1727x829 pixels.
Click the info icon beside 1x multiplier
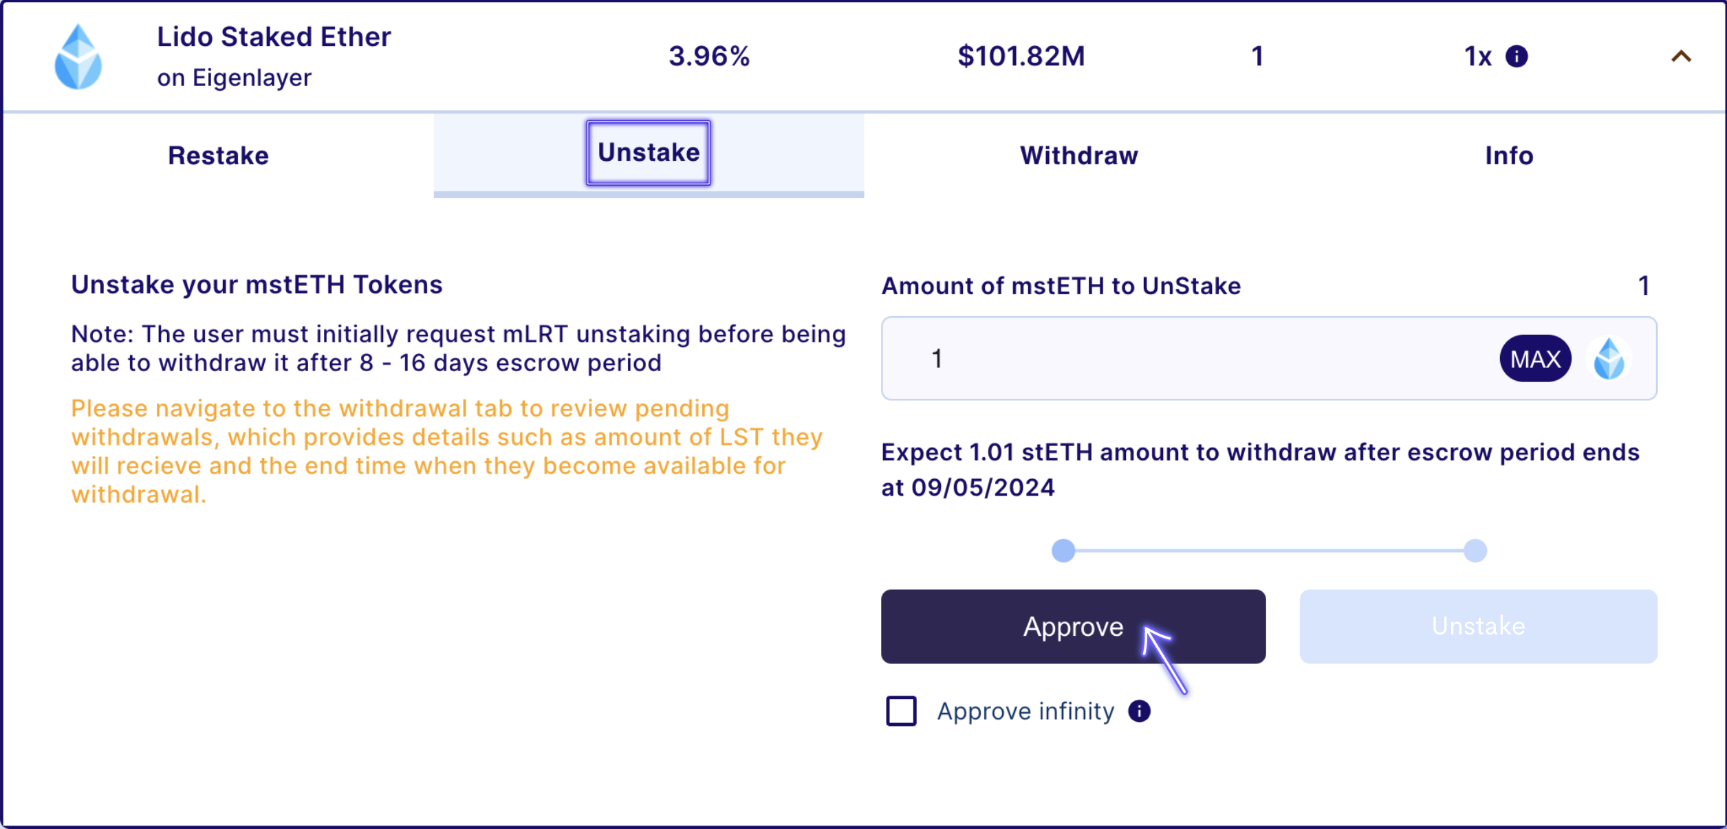(x=1517, y=56)
